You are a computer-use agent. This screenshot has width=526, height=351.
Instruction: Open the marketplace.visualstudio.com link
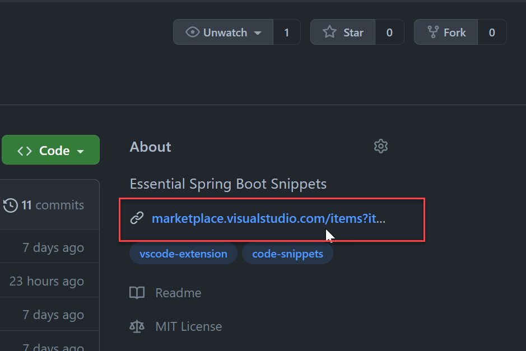point(263,218)
